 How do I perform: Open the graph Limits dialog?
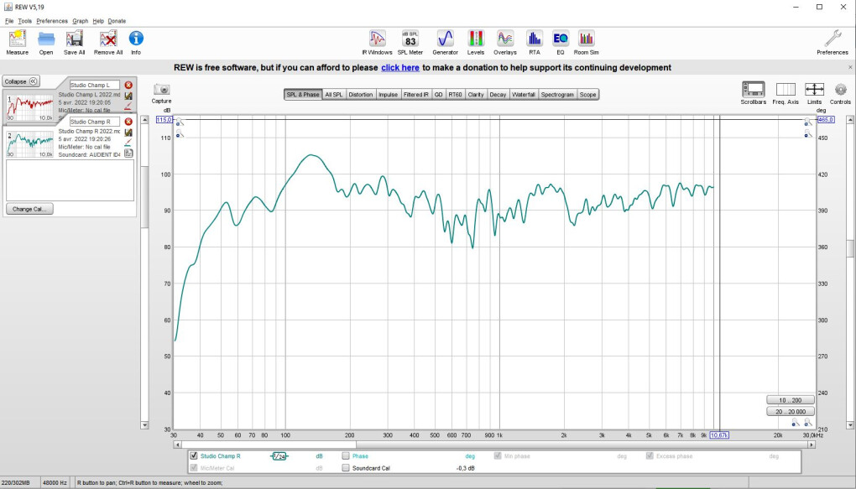815,90
